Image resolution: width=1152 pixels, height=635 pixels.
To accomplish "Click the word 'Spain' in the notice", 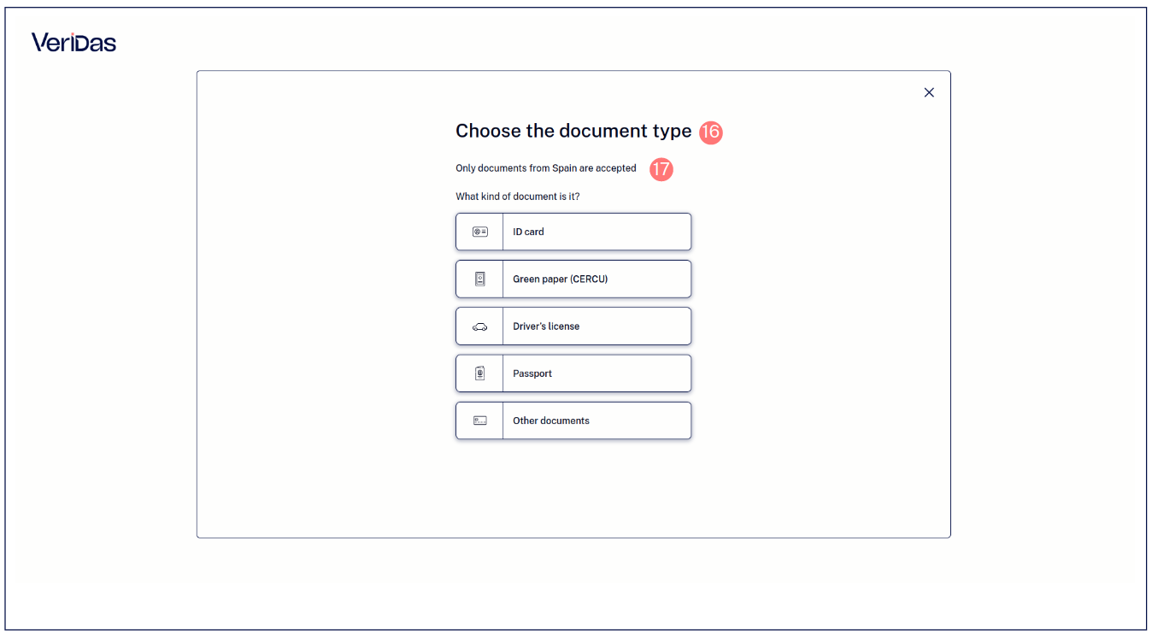I will (564, 168).
